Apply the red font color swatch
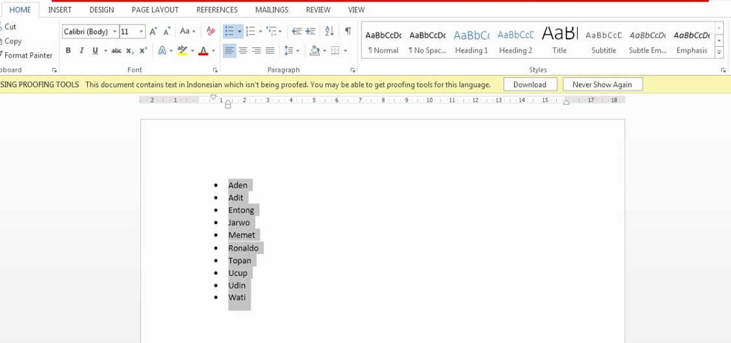 coord(203,51)
